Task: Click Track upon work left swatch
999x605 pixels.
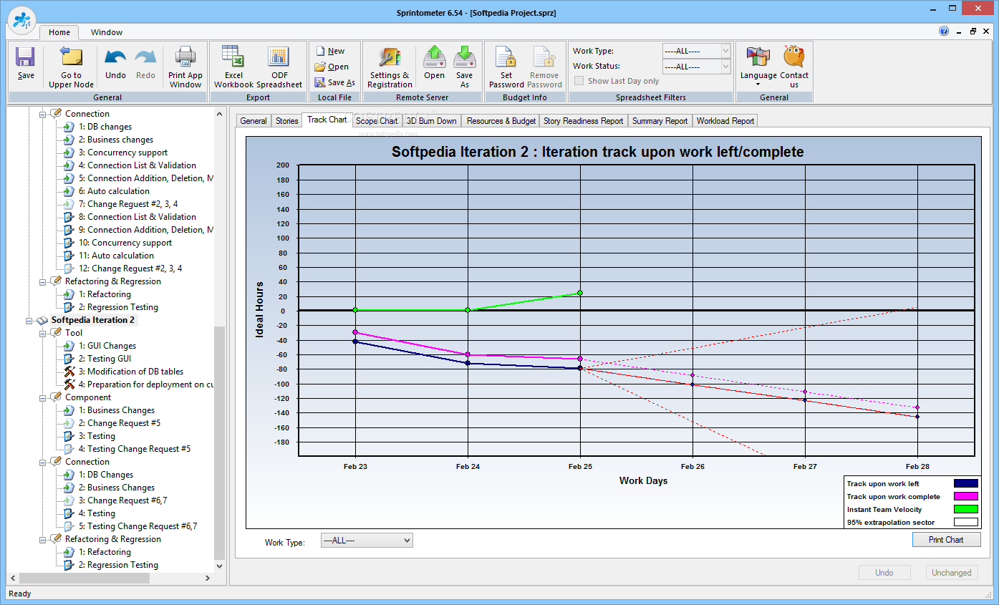Action: [x=965, y=484]
